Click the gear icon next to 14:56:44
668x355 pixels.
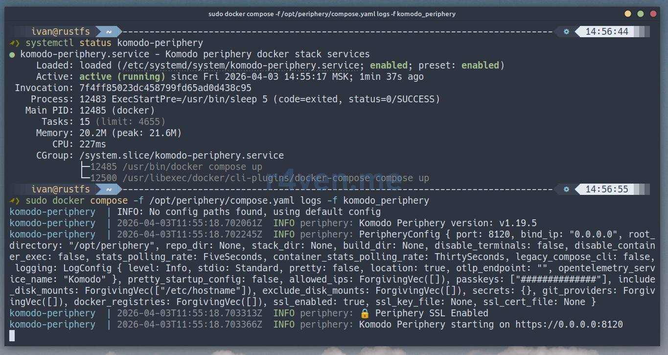pyautogui.click(x=566, y=32)
